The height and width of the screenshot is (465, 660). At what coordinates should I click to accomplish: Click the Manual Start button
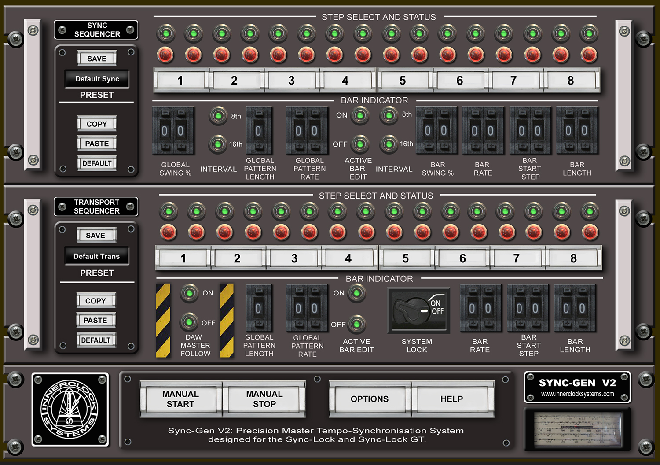(x=181, y=399)
